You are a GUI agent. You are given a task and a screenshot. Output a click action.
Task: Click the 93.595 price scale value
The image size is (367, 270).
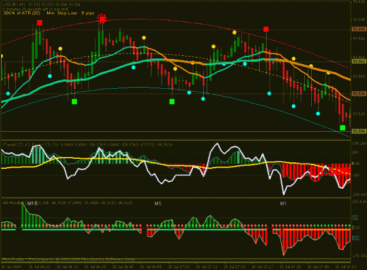[x=359, y=20]
